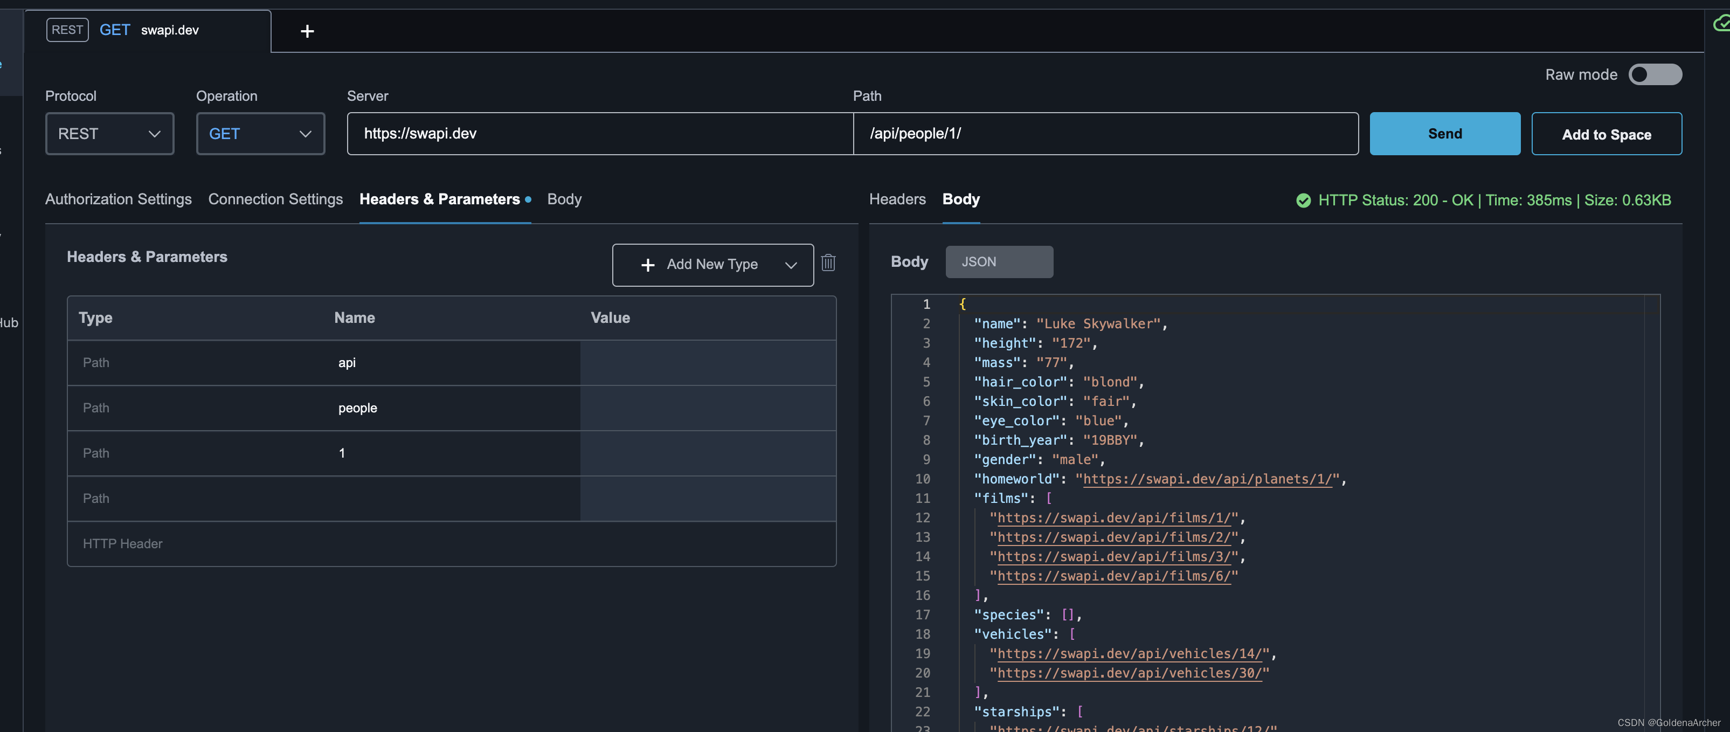Click the Name column header

355,317
